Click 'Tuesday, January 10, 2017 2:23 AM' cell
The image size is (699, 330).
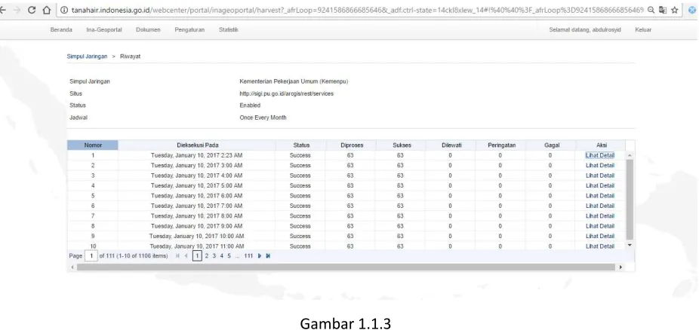[x=196, y=155]
